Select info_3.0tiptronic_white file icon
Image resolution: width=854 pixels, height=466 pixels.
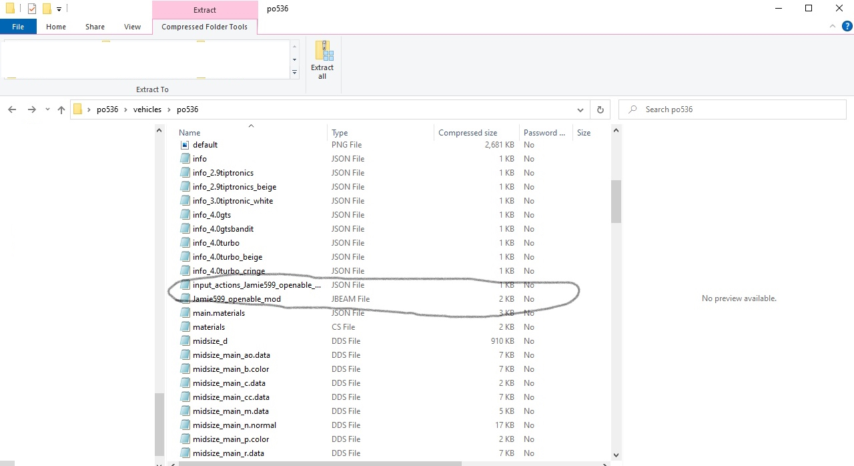185,201
